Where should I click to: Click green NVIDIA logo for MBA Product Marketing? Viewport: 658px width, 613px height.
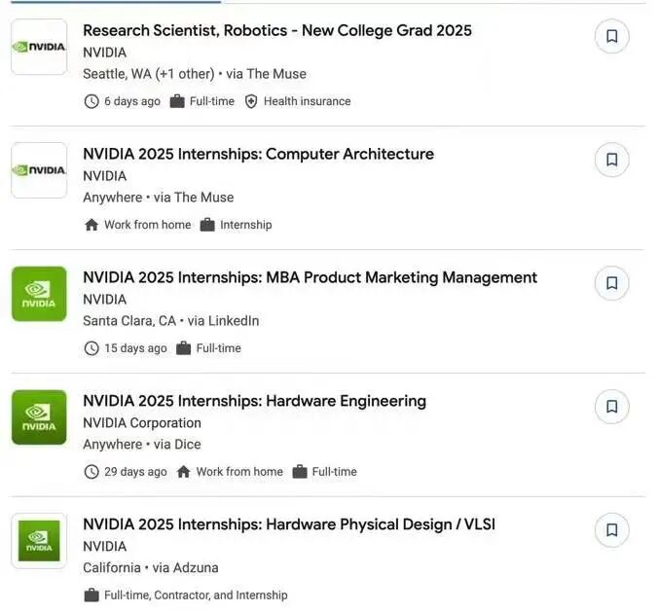[39, 294]
